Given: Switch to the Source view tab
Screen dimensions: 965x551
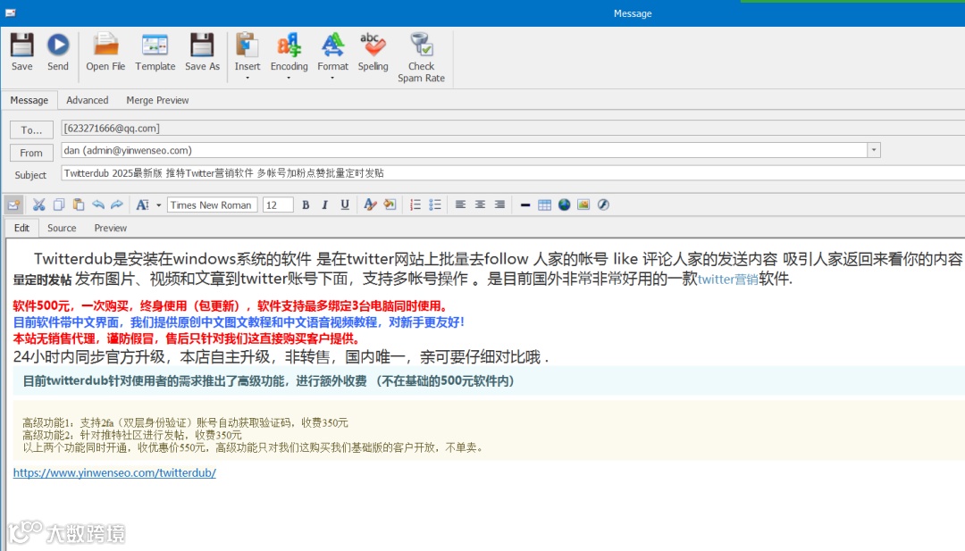Looking at the screenshot, I should [x=62, y=228].
